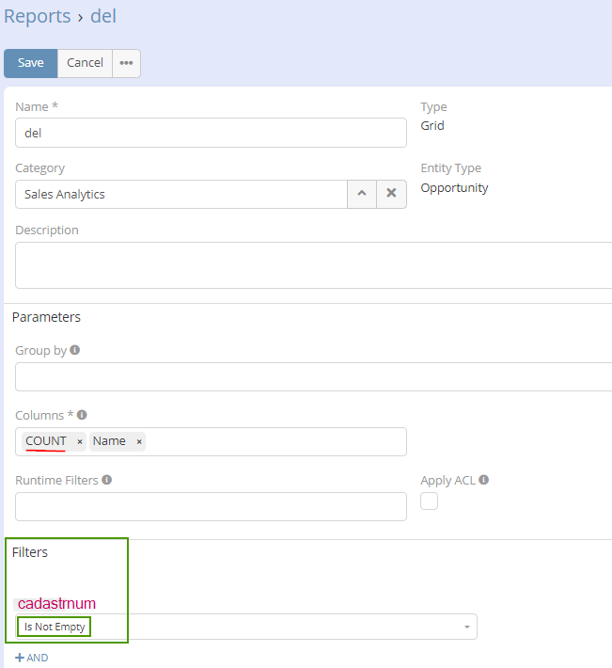
Task: Toggle the Apply ACL checkbox
Action: pyautogui.click(x=429, y=501)
